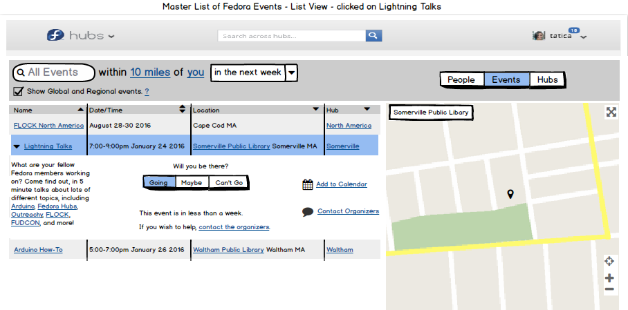Click 'contact the organizers' inline link
Screen dimensions: 628x310
234,226
